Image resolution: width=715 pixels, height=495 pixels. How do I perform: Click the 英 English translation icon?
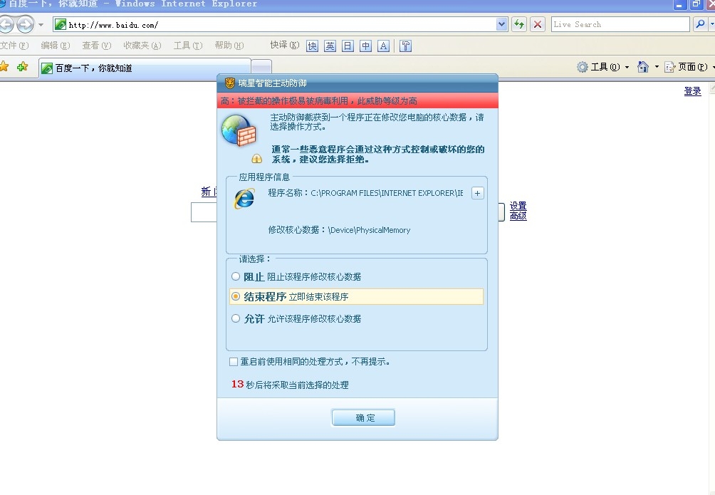(x=330, y=46)
